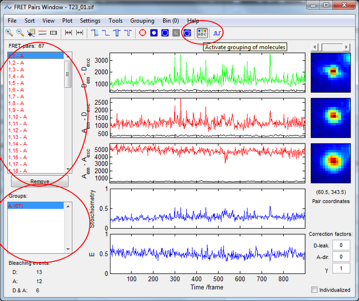
Task: Select FRET pair 1,5 - A
Action: click(17, 83)
